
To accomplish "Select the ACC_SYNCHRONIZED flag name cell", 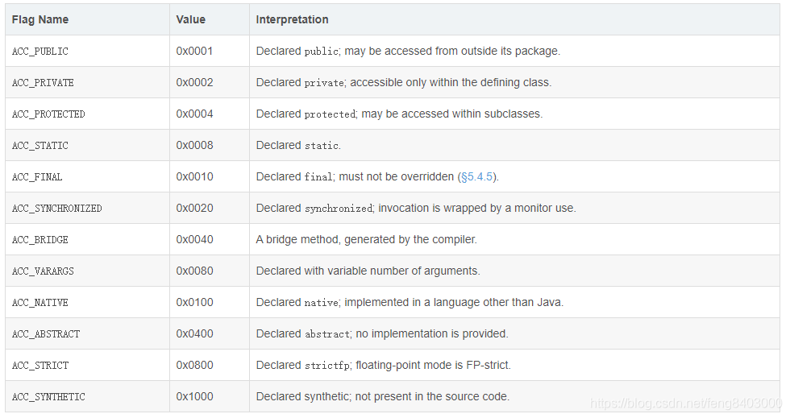I will tap(87, 208).
